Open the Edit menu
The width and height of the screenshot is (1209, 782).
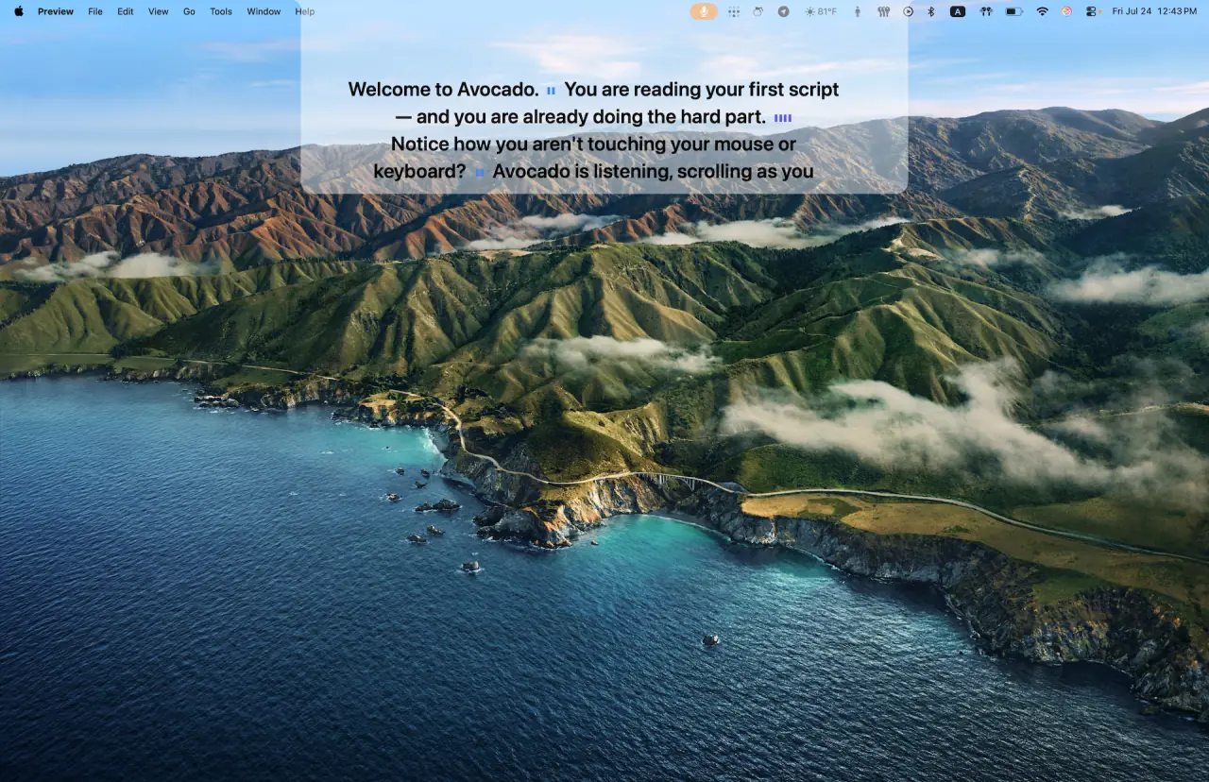tap(126, 11)
